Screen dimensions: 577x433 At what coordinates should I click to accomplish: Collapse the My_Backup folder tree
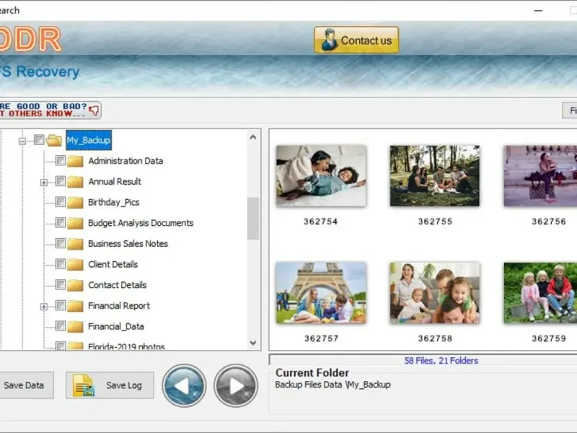[x=22, y=141]
